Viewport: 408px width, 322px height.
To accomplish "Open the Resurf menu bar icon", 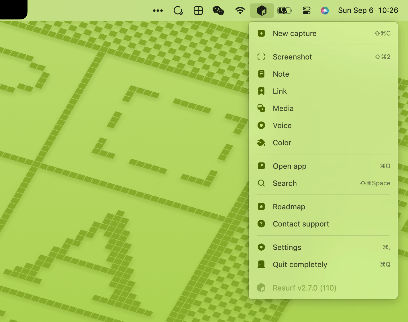I will coord(262,11).
